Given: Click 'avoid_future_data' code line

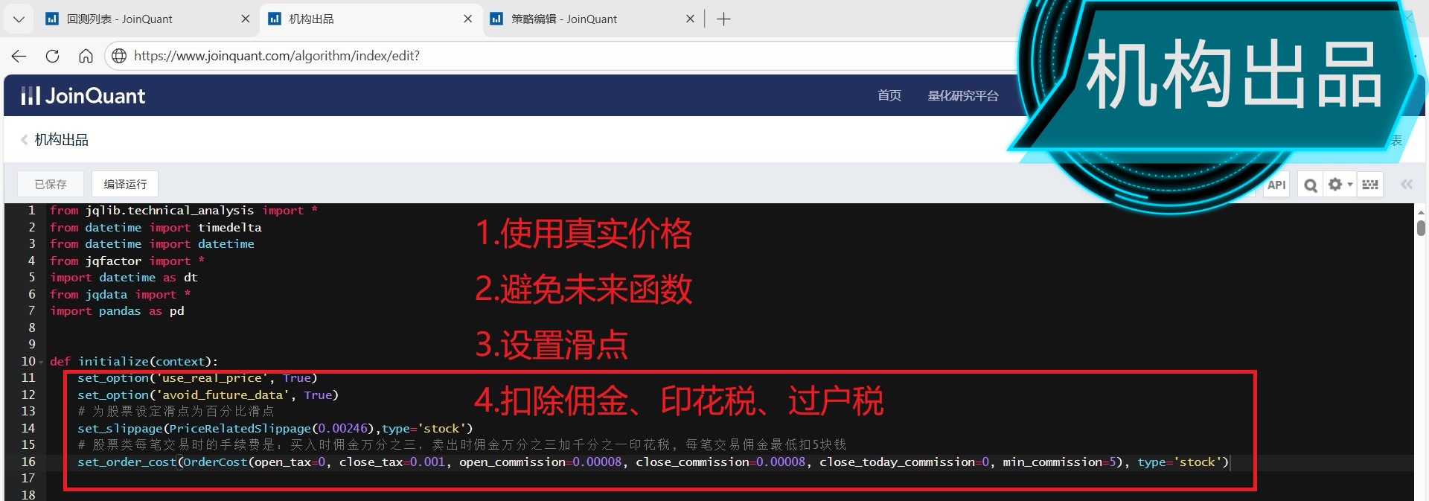Looking at the screenshot, I should (208, 395).
